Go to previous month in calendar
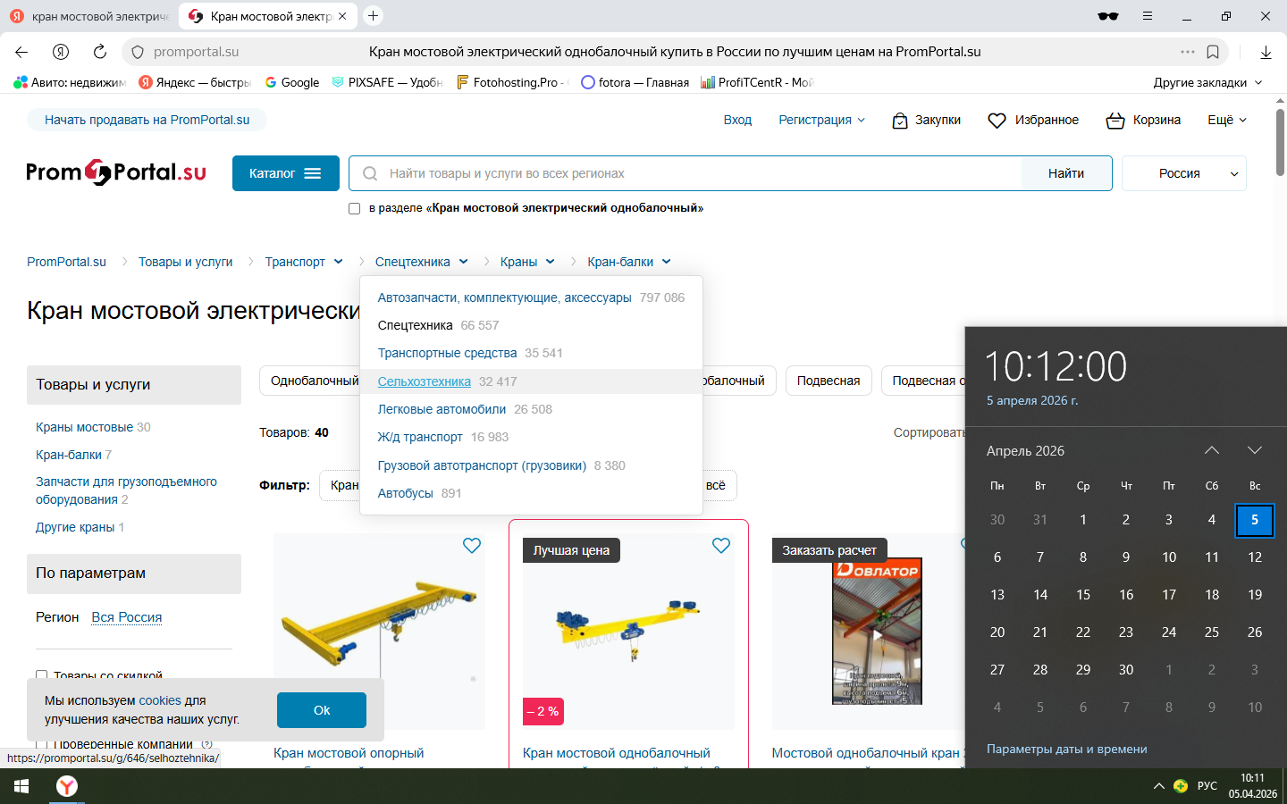Viewport: 1287px width, 804px height. click(x=1212, y=450)
